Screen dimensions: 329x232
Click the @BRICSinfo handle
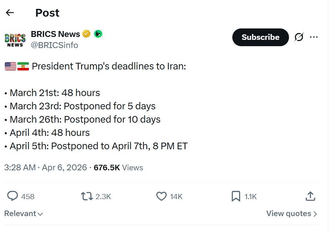click(54, 45)
